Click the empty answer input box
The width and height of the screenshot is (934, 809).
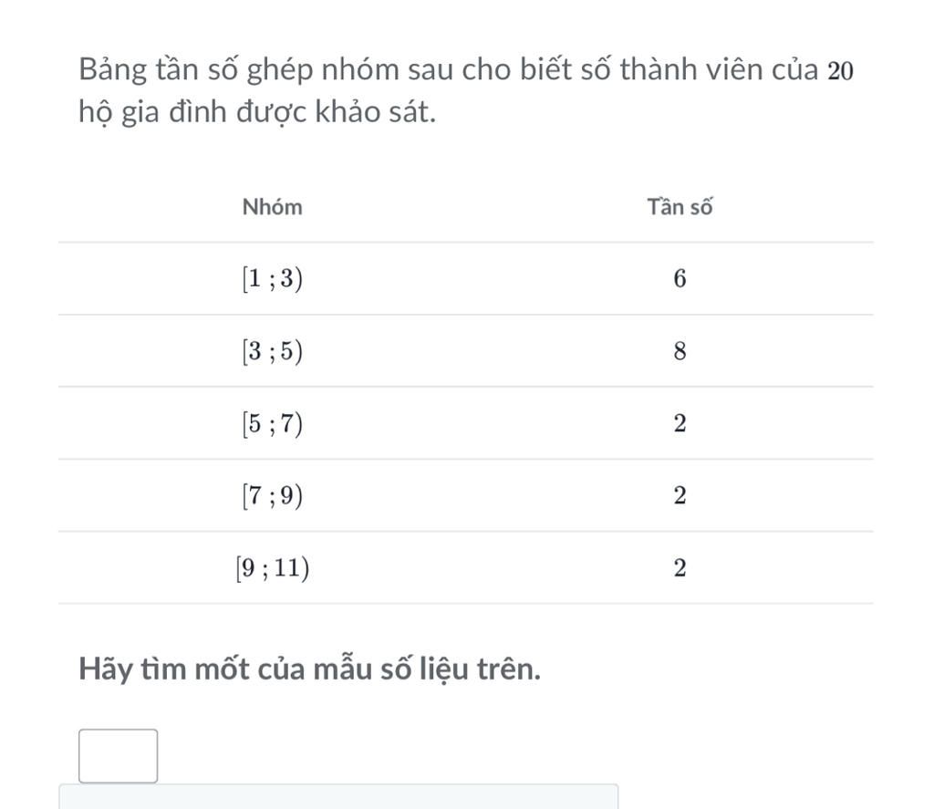(x=118, y=755)
